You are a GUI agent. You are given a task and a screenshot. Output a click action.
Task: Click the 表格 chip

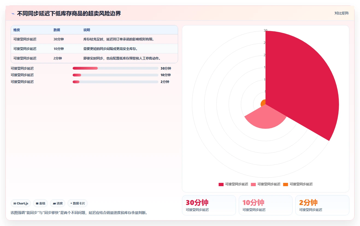tap(40, 203)
